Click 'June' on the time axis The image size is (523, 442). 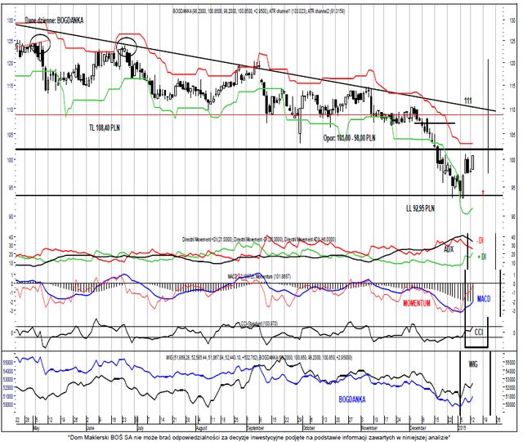90,427
